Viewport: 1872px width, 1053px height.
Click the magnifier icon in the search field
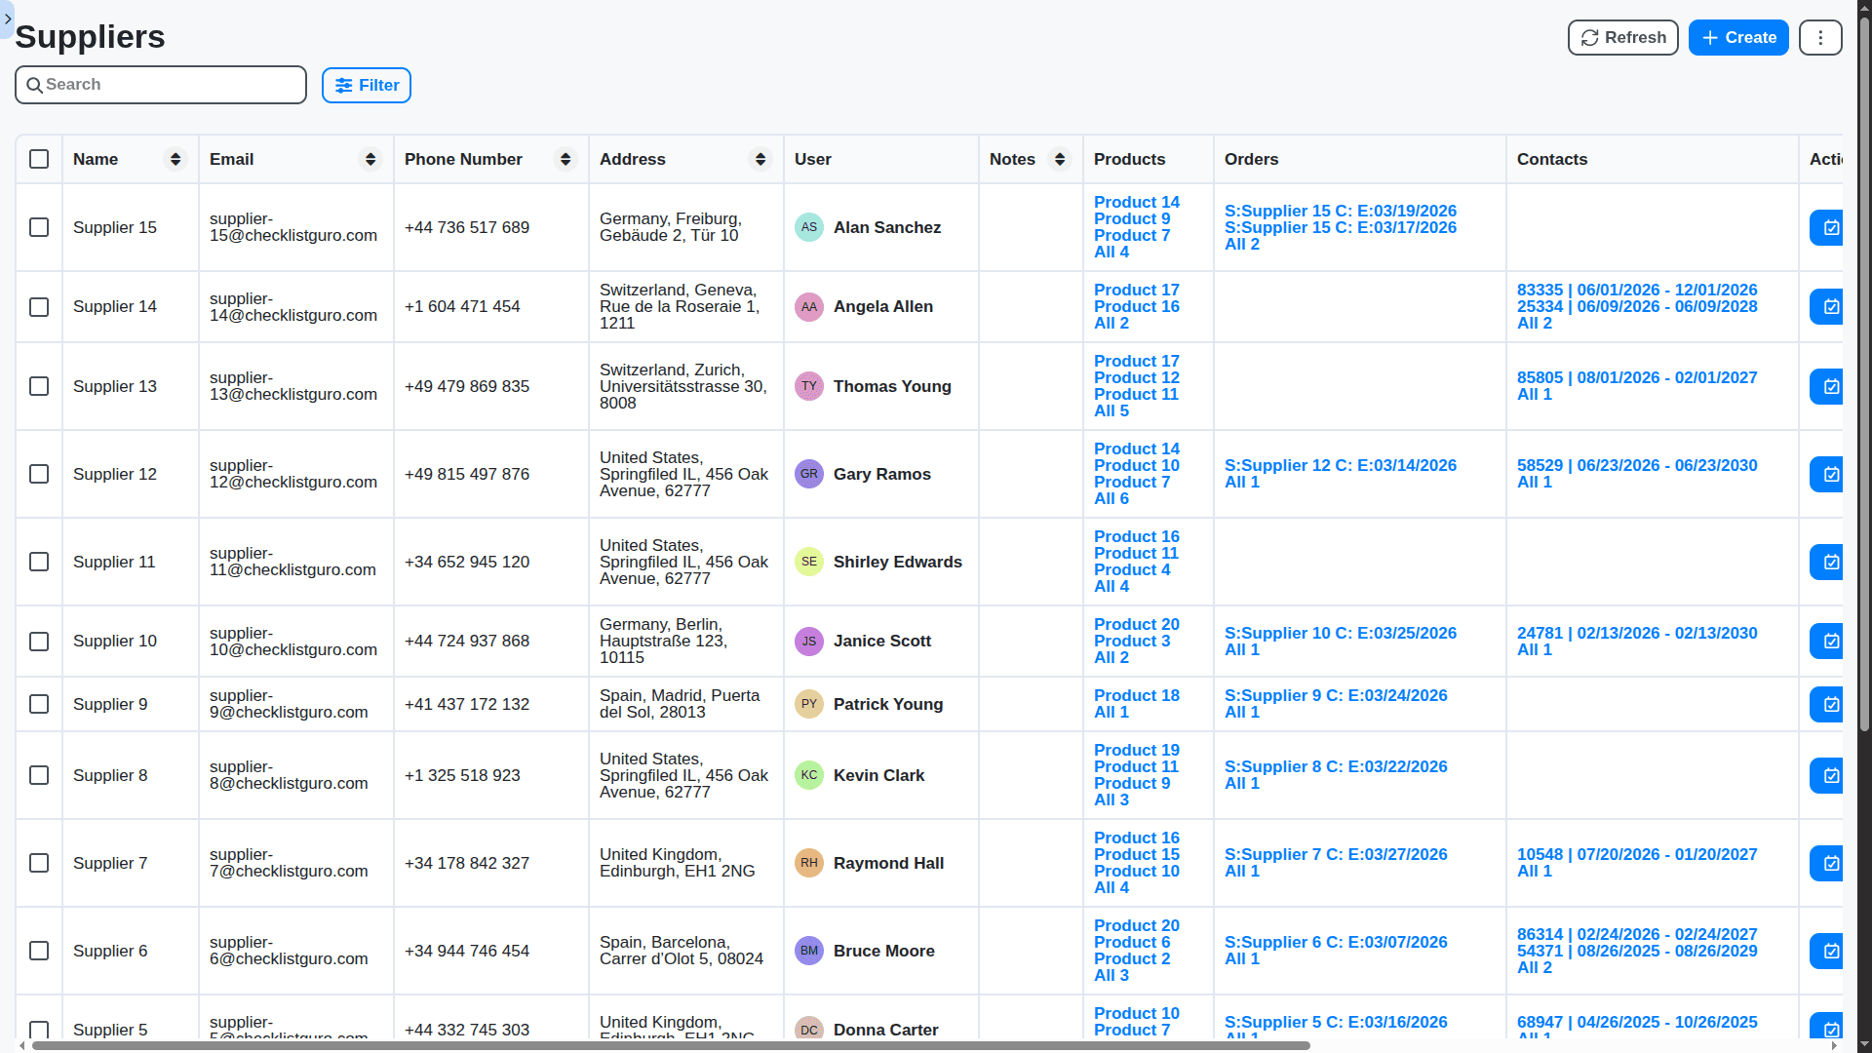(x=35, y=85)
